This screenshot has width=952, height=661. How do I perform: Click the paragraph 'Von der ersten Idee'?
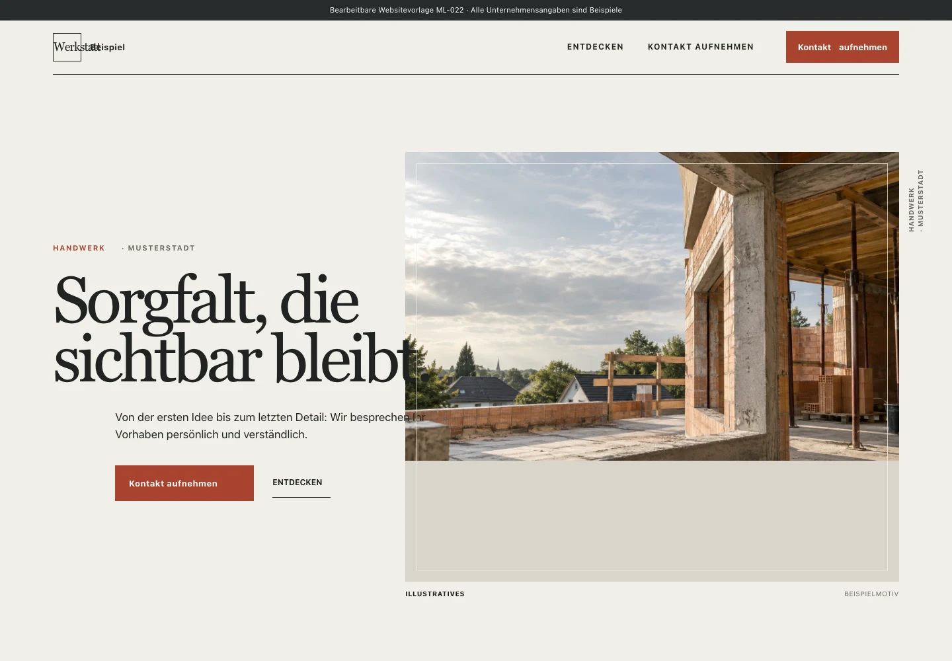[270, 426]
